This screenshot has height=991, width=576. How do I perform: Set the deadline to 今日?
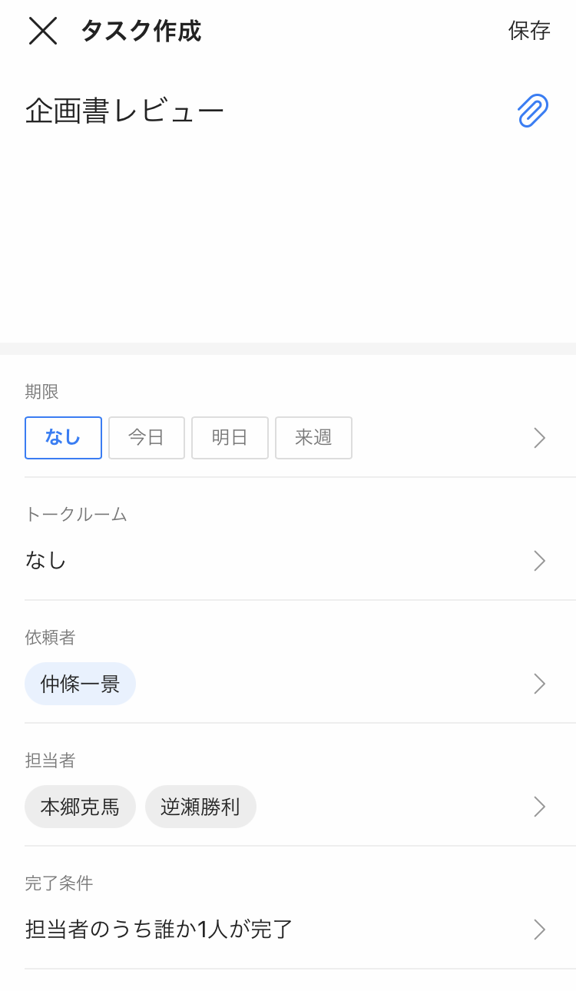(147, 438)
